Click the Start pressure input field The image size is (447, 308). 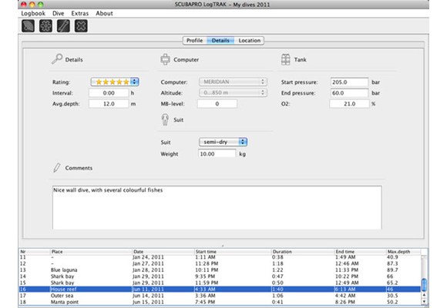349,82
